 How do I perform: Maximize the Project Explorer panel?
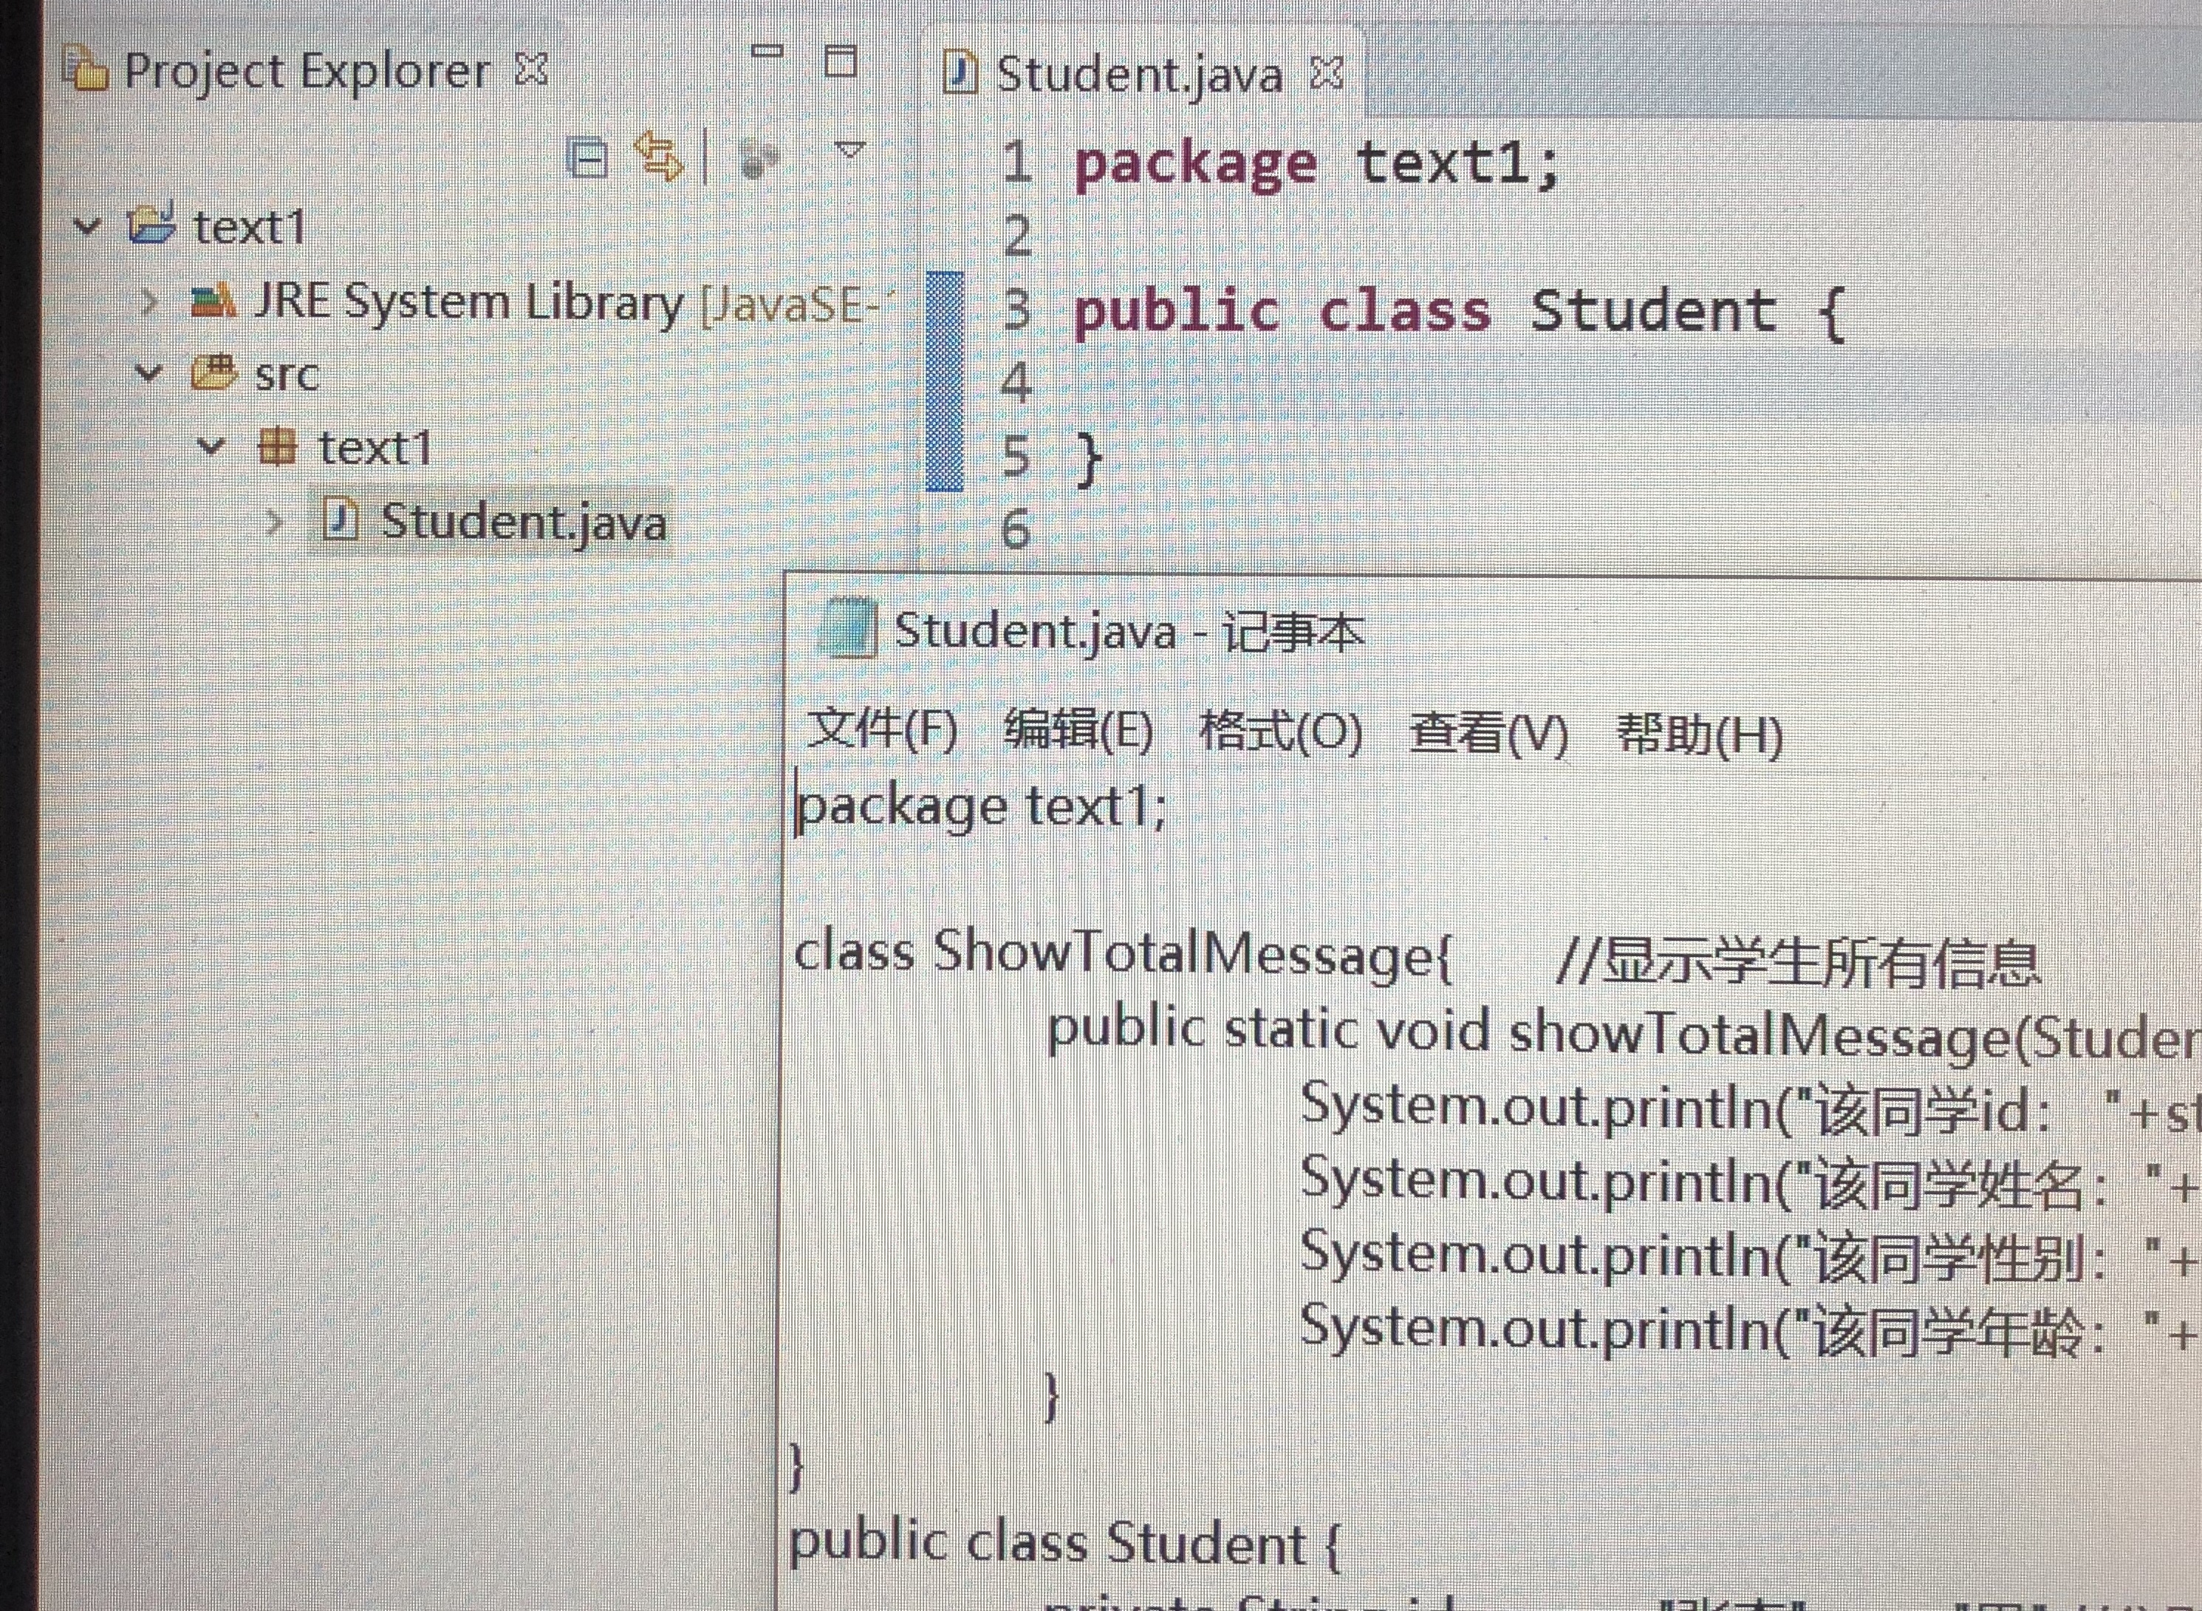click(x=841, y=61)
